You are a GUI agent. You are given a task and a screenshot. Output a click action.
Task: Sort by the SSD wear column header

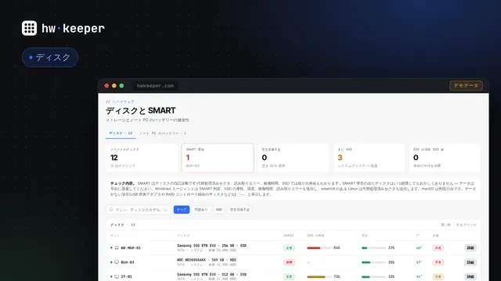pyautogui.click(x=315, y=236)
